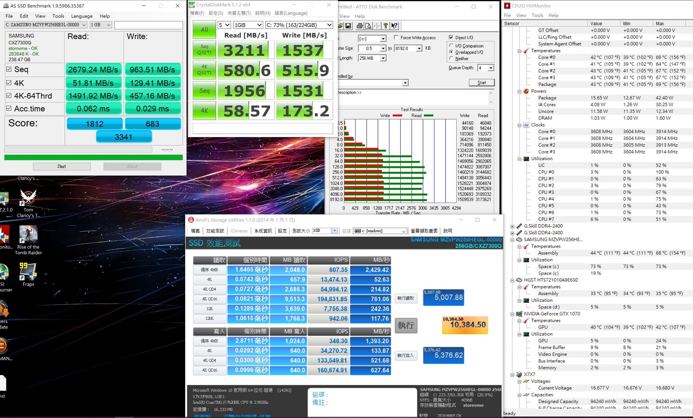Screen dimensions: 693x418
Task: Select the I/O Comparison radio button
Action: point(451,46)
